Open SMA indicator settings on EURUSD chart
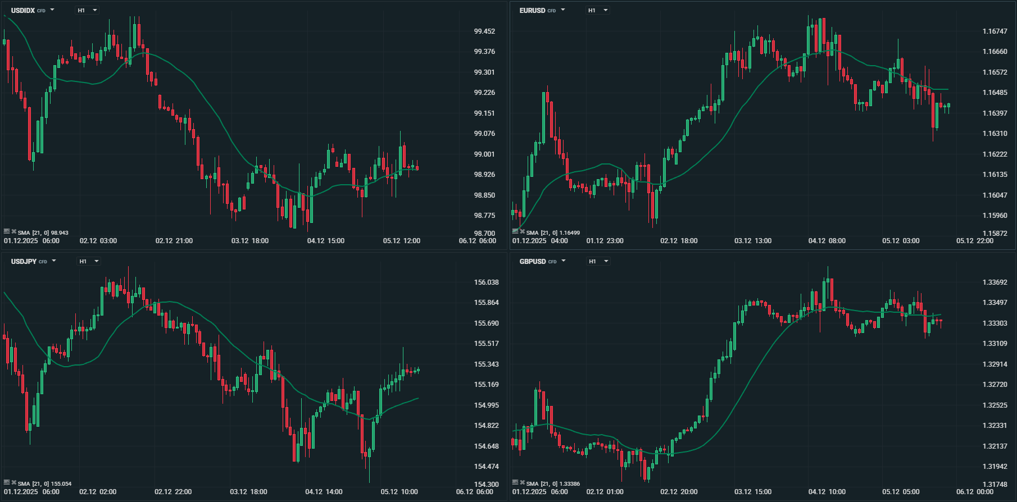1017x502 pixels. tap(515, 231)
